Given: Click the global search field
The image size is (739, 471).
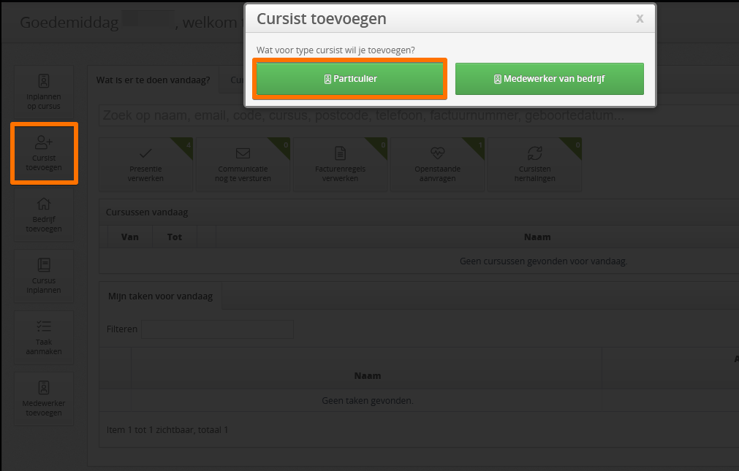Looking at the screenshot, I should pyautogui.click(x=419, y=115).
